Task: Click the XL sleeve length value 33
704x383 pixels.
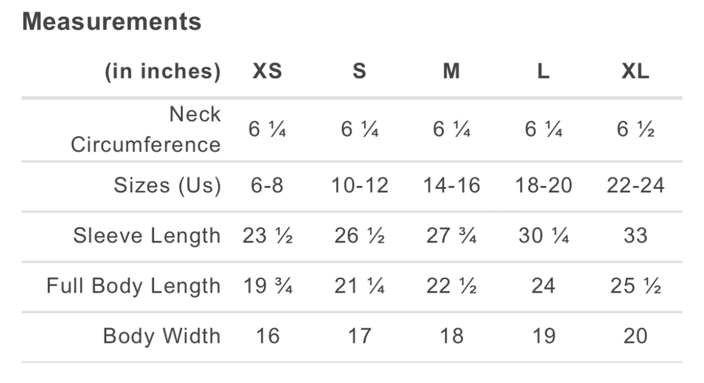Action: pos(635,236)
